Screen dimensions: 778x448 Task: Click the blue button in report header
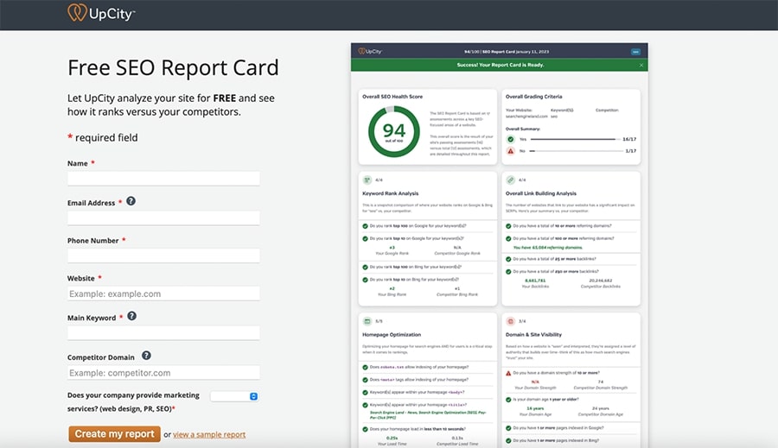point(636,52)
